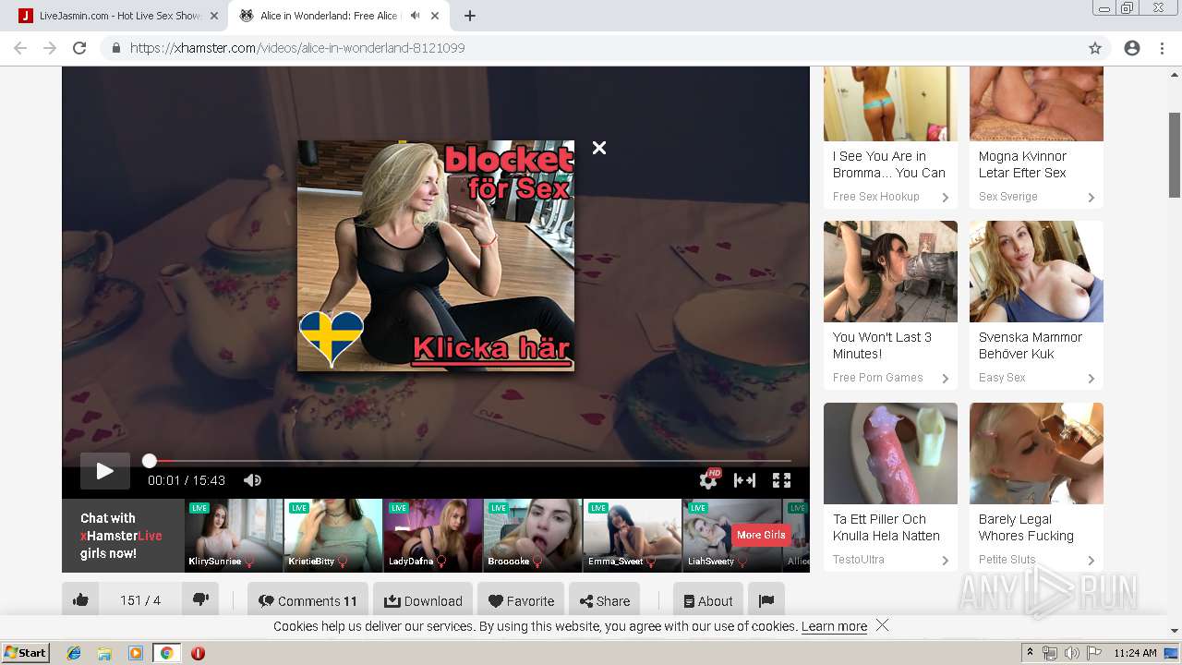This screenshot has height=665, width=1182.
Task: Click the Learn more cookie link
Action: tap(834, 626)
